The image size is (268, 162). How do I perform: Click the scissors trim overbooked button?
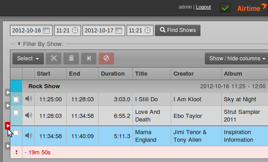click(x=54, y=58)
